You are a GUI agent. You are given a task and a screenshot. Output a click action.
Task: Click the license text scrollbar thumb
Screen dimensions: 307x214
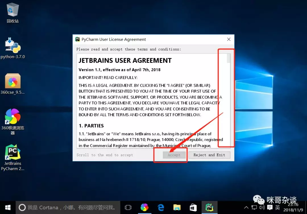[228, 58]
